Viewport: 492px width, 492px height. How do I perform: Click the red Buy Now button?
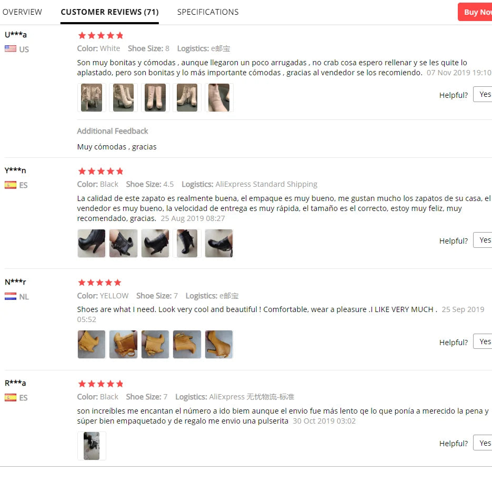click(475, 12)
